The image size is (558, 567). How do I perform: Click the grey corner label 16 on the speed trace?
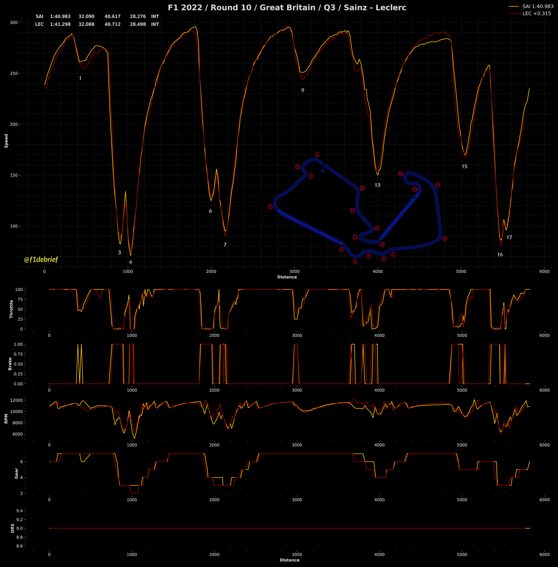pos(500,255)
